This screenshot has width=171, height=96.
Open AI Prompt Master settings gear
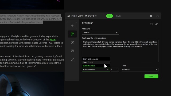(151, 16)
